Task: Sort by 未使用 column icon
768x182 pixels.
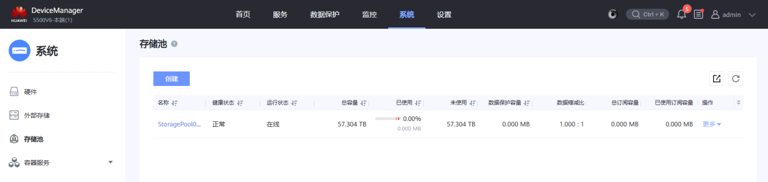Action: (x=472, y=103)
